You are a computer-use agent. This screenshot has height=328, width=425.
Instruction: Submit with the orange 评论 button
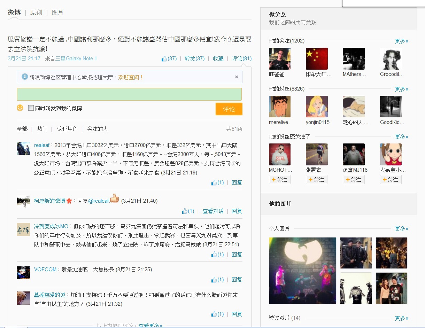tap(229, 109)
